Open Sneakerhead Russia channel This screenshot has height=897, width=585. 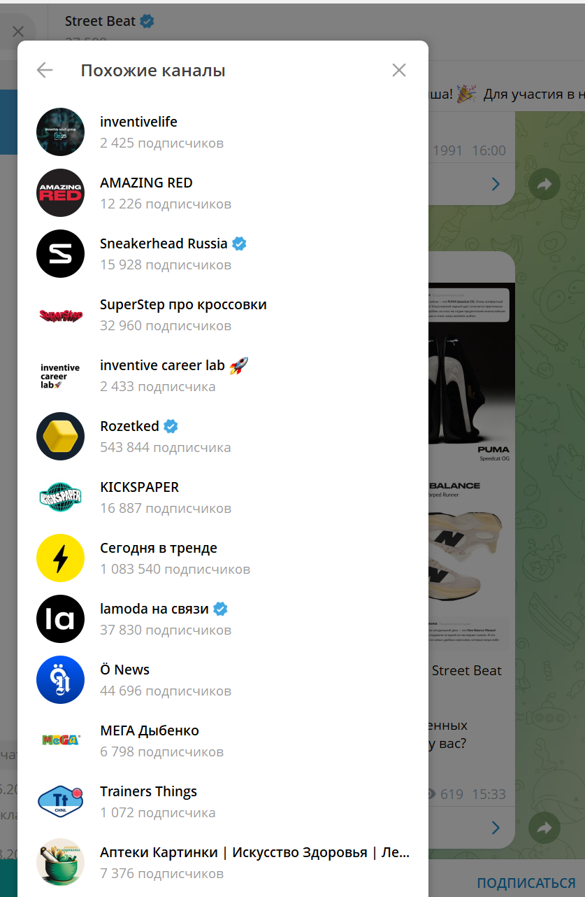(x=223, y=253)
